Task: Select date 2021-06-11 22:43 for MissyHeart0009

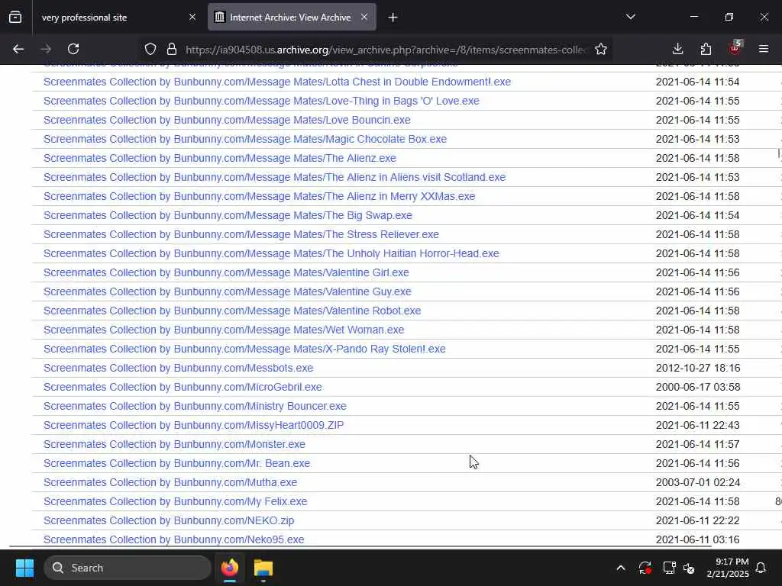Action: [698, 425]
